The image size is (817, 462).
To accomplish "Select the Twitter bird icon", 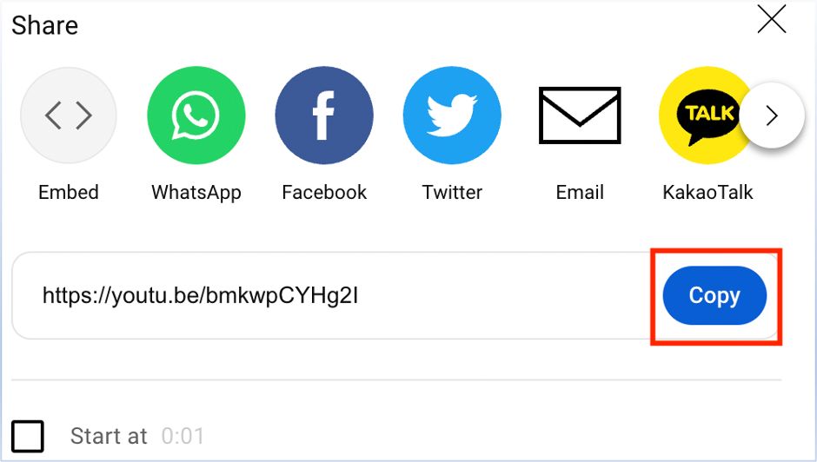I will (452, 115).
